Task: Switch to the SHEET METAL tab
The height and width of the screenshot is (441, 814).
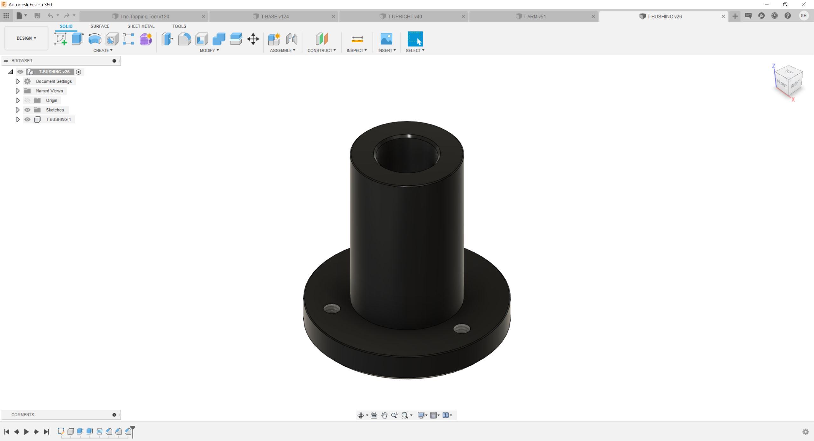Action: (141, 26)
